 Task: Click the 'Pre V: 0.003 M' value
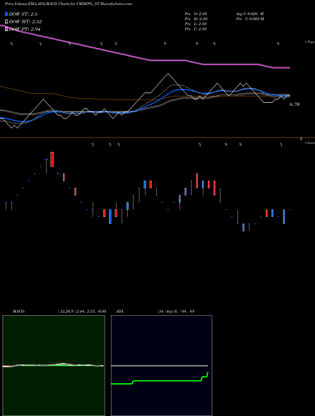coord(249,19)
